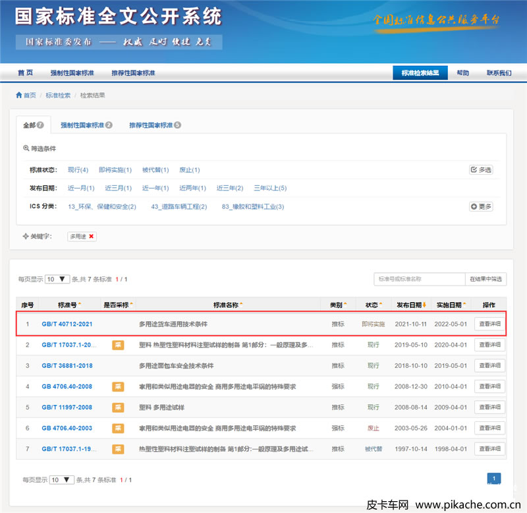Click the home icon in breadcrumb
This screenshot has height=513, width=527.
click(x=19, y=95)
